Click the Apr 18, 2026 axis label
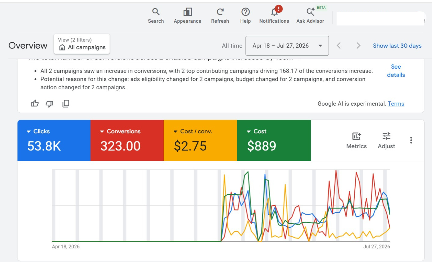The height and width of the screenshot is (262, 432). point(66,247)
